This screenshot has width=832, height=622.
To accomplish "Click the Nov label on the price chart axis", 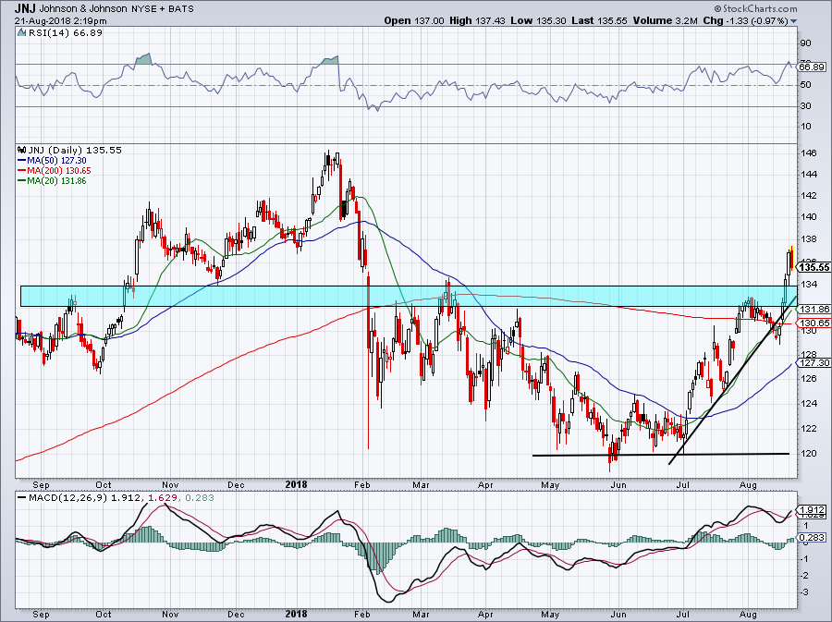I will (x=170, y=484).
